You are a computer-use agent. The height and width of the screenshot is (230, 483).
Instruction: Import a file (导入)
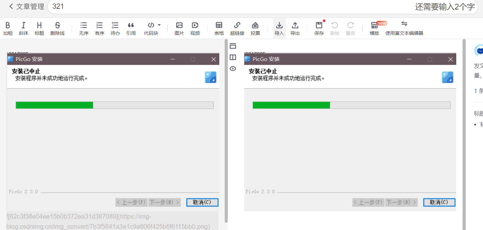click(x=279, y=29)
